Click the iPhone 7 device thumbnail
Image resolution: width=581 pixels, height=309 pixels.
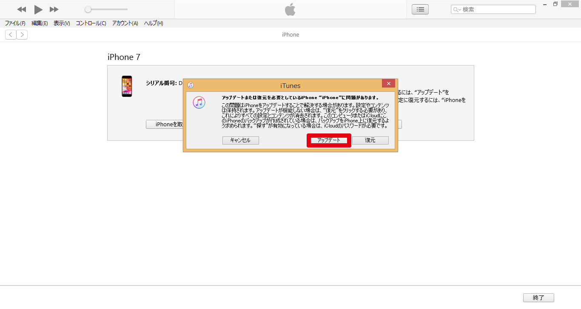click(x=127, y=86)
